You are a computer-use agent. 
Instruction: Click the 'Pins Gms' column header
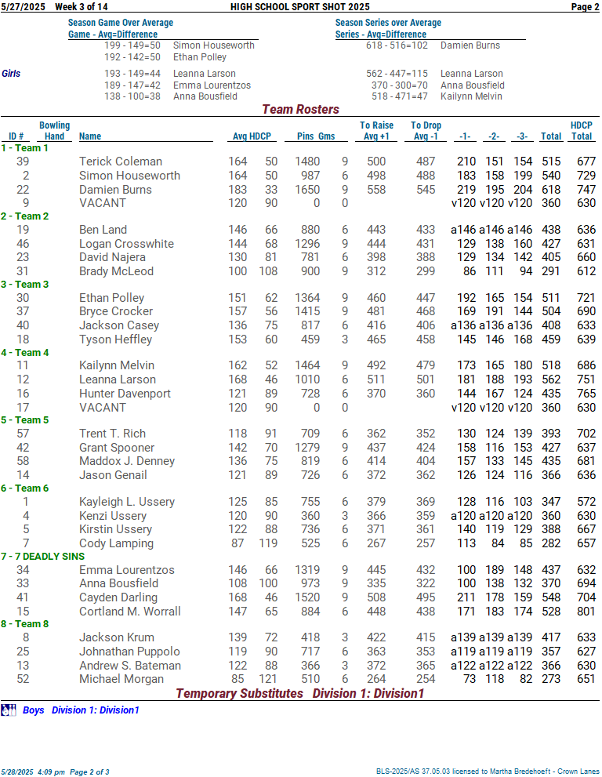tap(316, 136)
